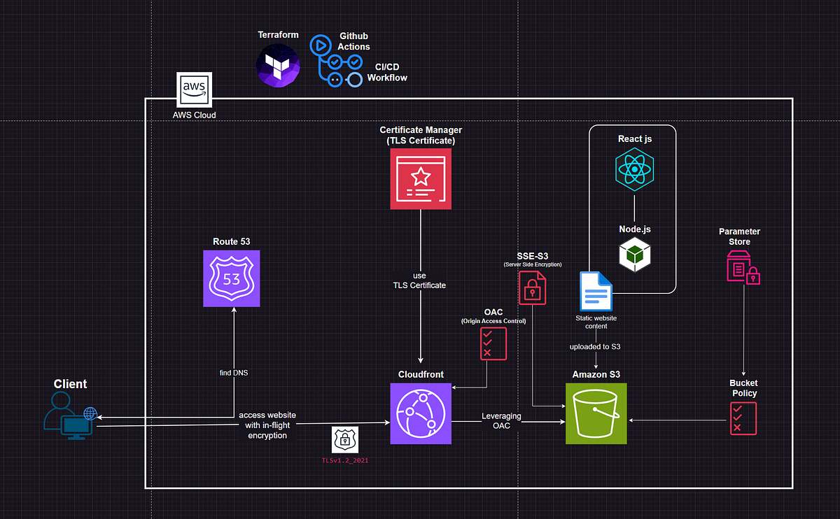Screen dimensions: 840x519
Task: Click the Leveraging OAC connection label
Action: pyautogui.click(x=501, y=420)
